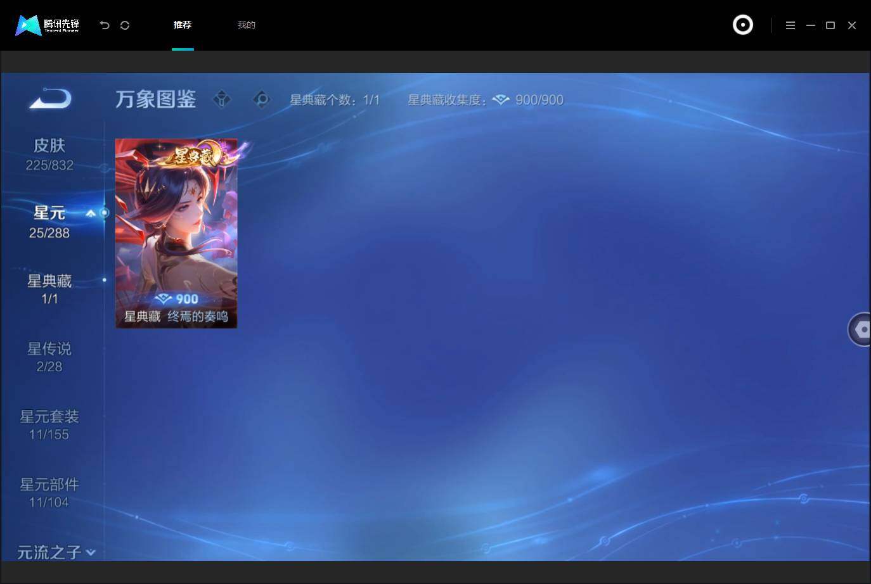Click the 星典藏收集度 900/900 value

[x=539, y=100]
